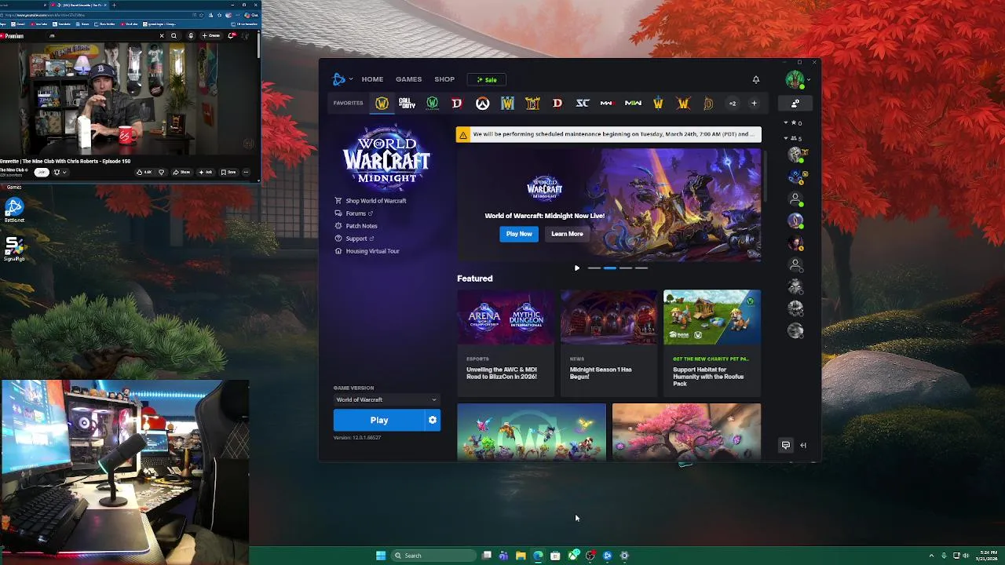Click the YouTube Create button
The width and height of the screenshot is (1005, 565).
210,35
